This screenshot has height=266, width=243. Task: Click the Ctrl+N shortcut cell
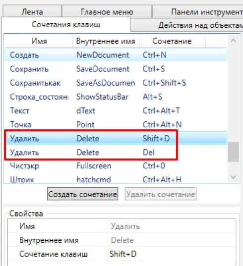point(154,55)
